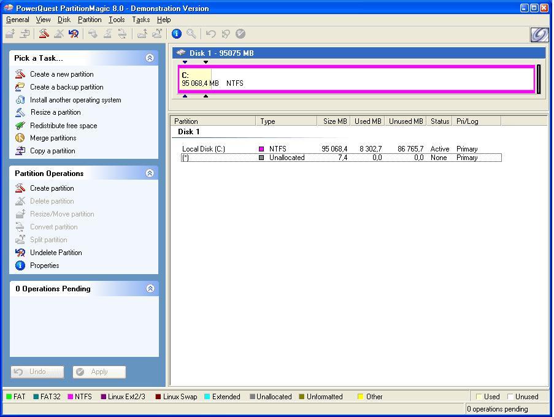This screenshot has width=554, height=417.
Task: Collapse the 0 Operations Pending panel
Action: point(150,288)
